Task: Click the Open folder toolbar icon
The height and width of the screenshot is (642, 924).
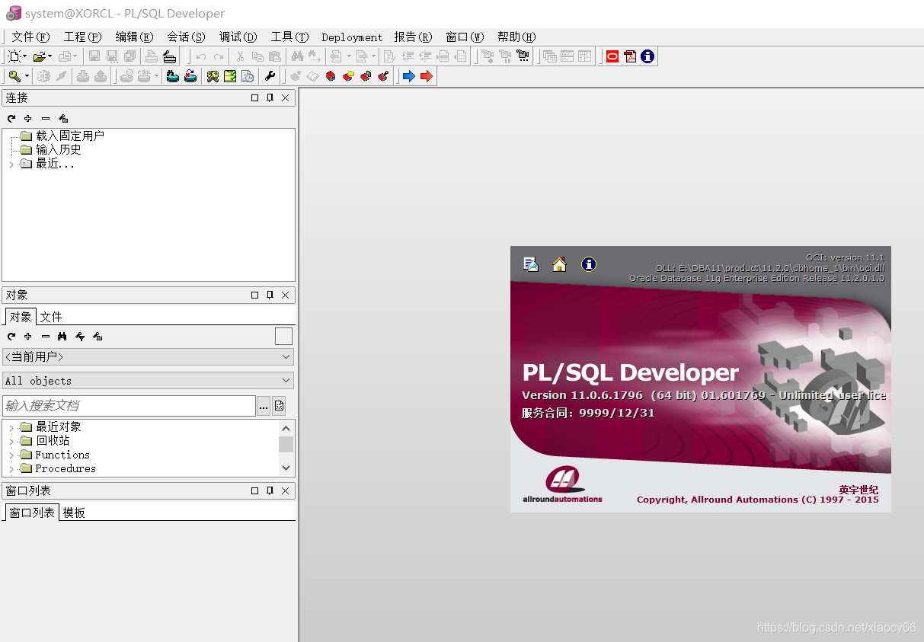Action: [39, 56]
